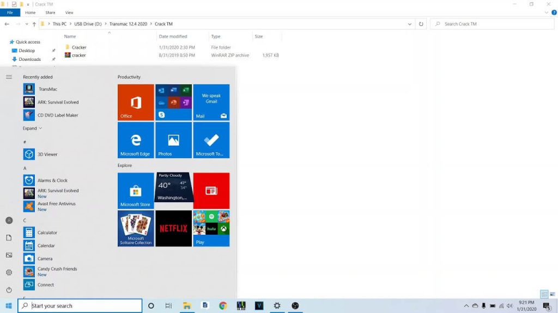Viewport: 558px width, 313px height.
Task: Open Google Chrome from taskbar
Action: point(223,305)
